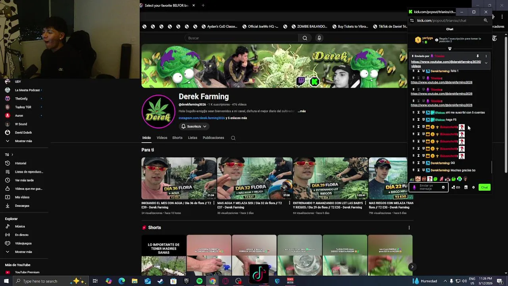
Task: Expand Suscrito/a subscription dropdown
Action: pos(194,126)
